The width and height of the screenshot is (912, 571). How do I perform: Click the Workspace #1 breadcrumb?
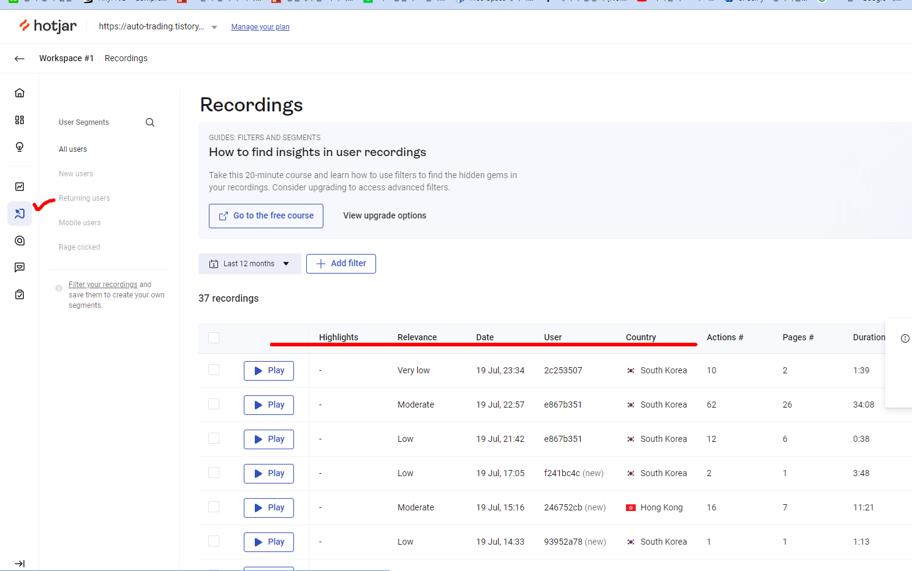point(66,58)
